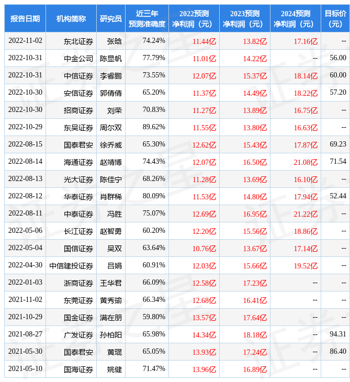Image resolution: width=350 pixels, height=382 pixels.
Task: Open the 广发证券 institution entry
Action: pyautogui.click(x=78, y=334)
